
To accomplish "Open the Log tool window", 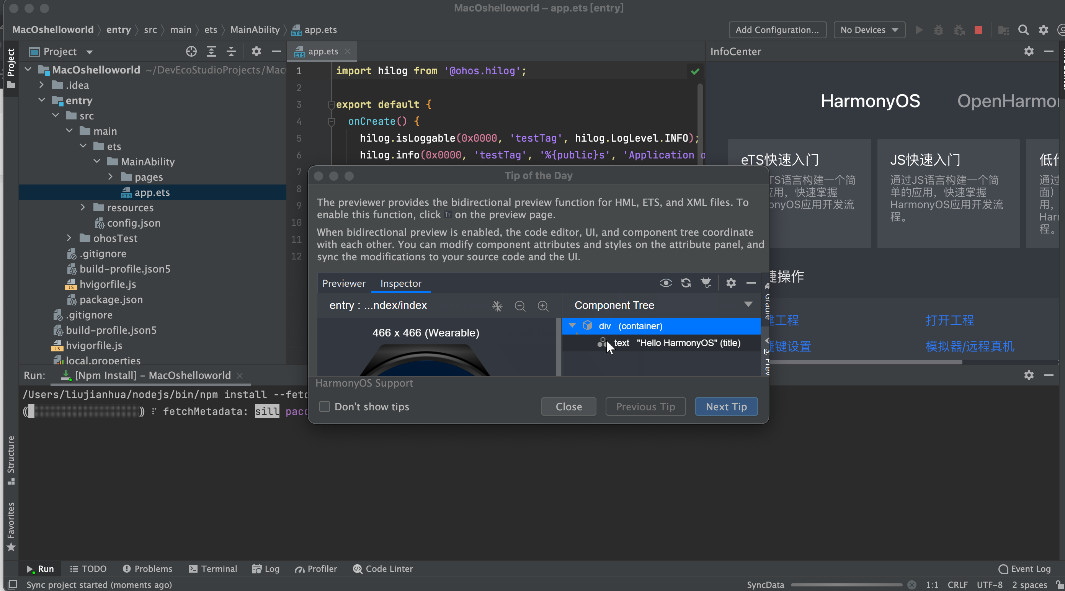I will click(266, 569).
